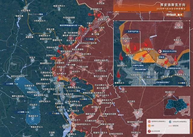
Task: Click the 天然气压气站 label
Action: 133,32
